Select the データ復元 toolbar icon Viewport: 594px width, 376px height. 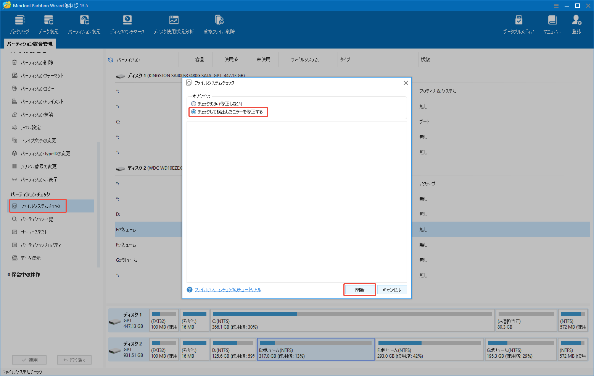tap(48, 24)
